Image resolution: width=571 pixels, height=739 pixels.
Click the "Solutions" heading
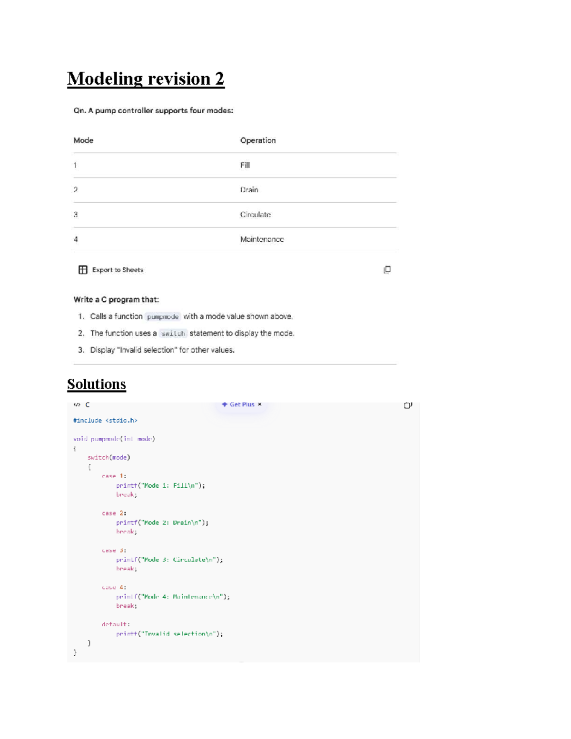(97, 384)
